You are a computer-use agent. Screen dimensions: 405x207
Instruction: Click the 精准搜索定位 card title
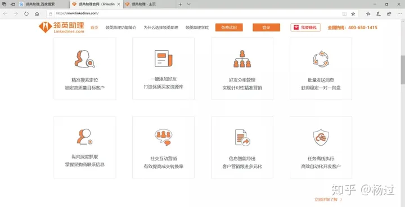[x=85, y=80]
